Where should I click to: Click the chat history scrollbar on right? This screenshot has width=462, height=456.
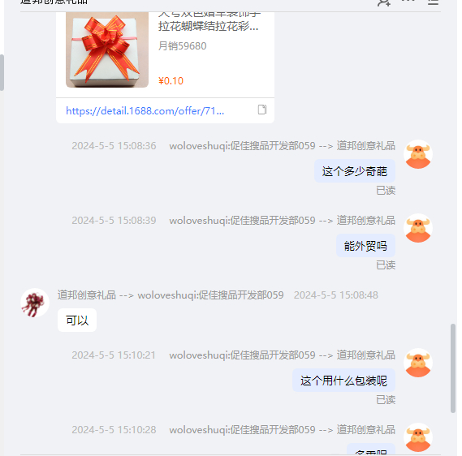(453, 368)
